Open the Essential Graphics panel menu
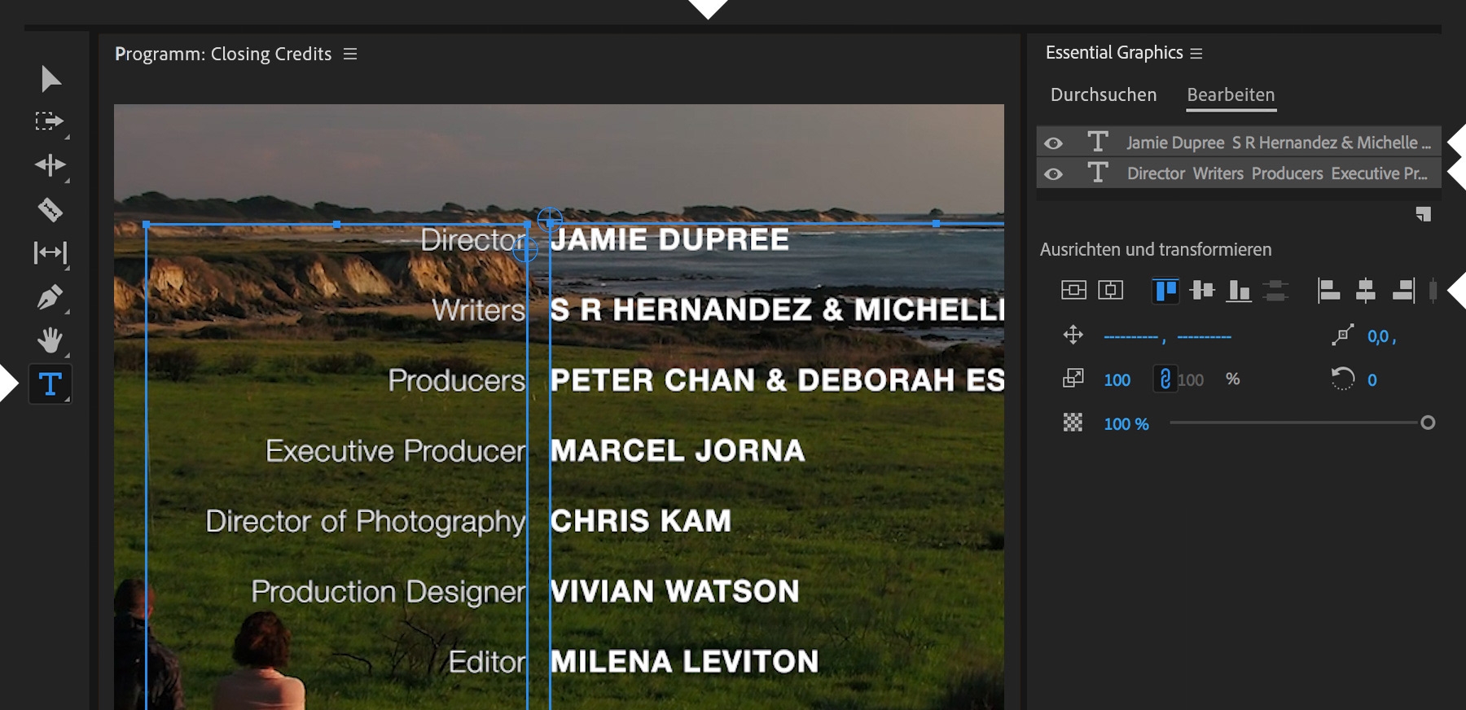 tap(1196, 54)
